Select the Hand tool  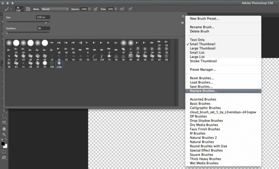pos(4,128)
